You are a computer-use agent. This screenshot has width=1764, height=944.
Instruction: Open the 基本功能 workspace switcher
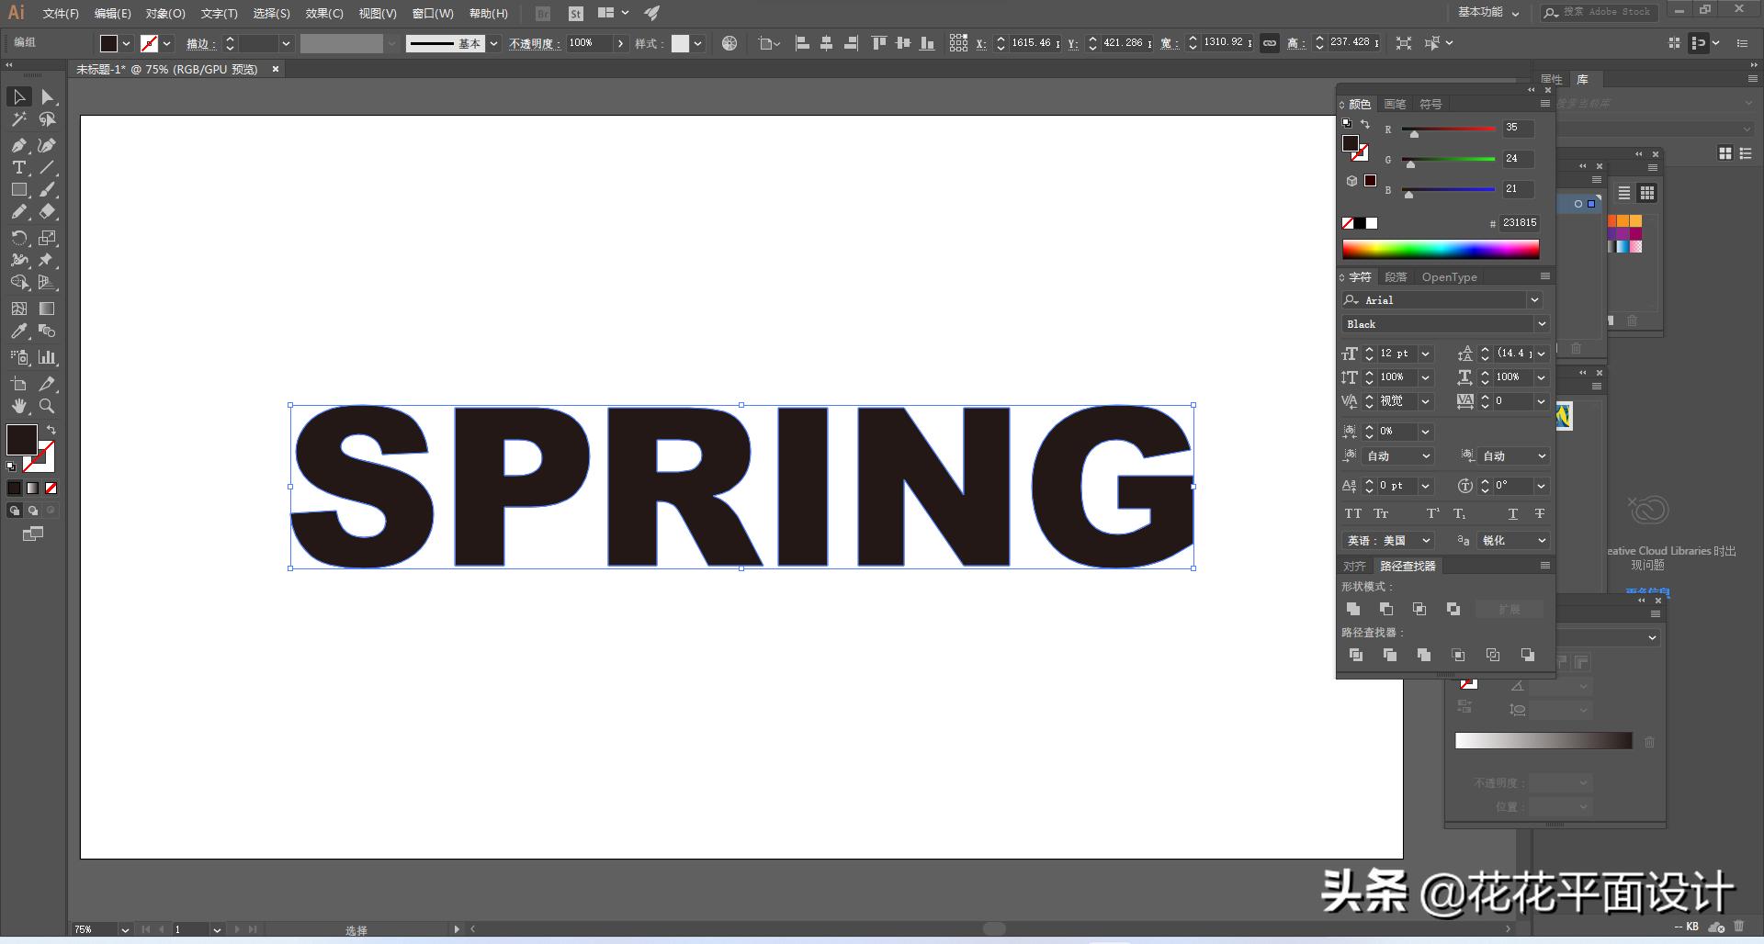[1488, 13]
